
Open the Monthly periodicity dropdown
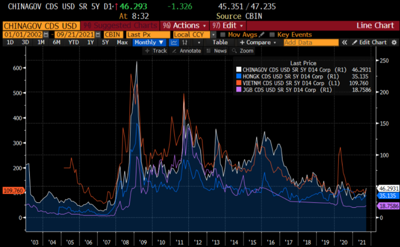(x=149, y=43)
